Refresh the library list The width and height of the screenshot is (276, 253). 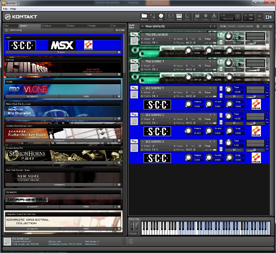pyautogui.click(x=6, y=30)
